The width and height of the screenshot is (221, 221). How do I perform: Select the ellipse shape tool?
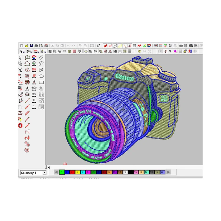point(41,76)
